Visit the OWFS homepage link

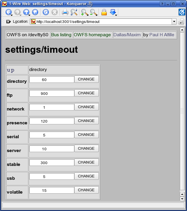click(x=92, y=35)
